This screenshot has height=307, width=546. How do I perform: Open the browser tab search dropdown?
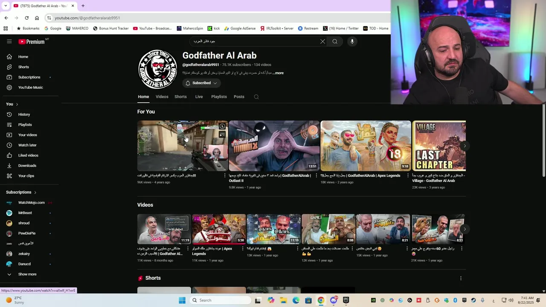click(6, 6)
